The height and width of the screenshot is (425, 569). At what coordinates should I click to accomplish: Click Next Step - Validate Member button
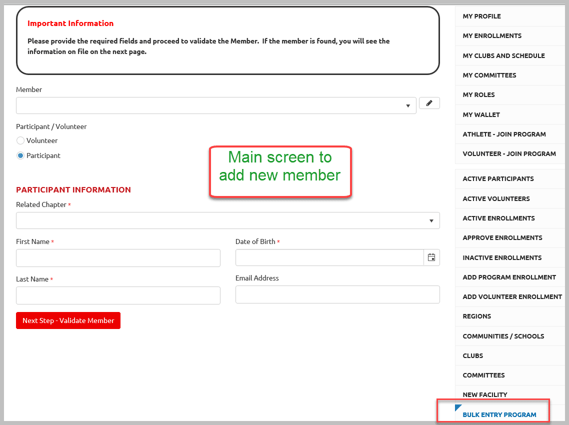click(x=68, y=320)
